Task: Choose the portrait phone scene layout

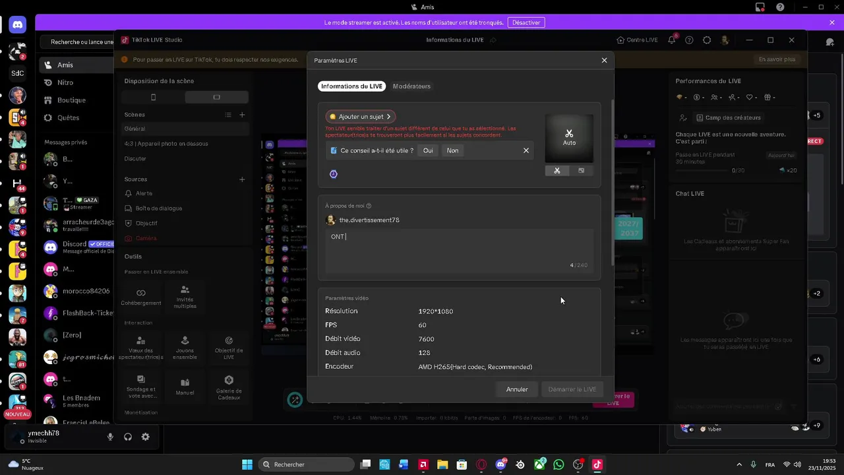Action: (x=153, y=97)
